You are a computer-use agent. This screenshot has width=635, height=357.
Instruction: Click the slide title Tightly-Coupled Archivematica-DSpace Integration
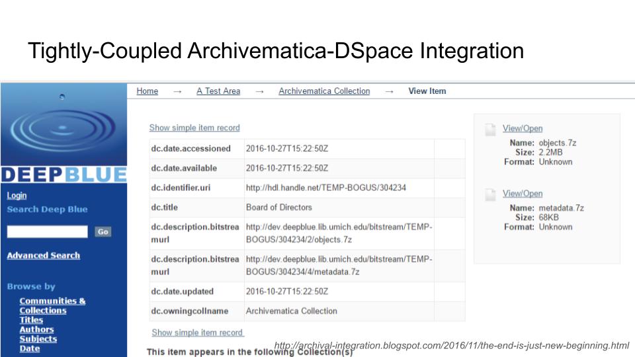(x=276, y=51)
